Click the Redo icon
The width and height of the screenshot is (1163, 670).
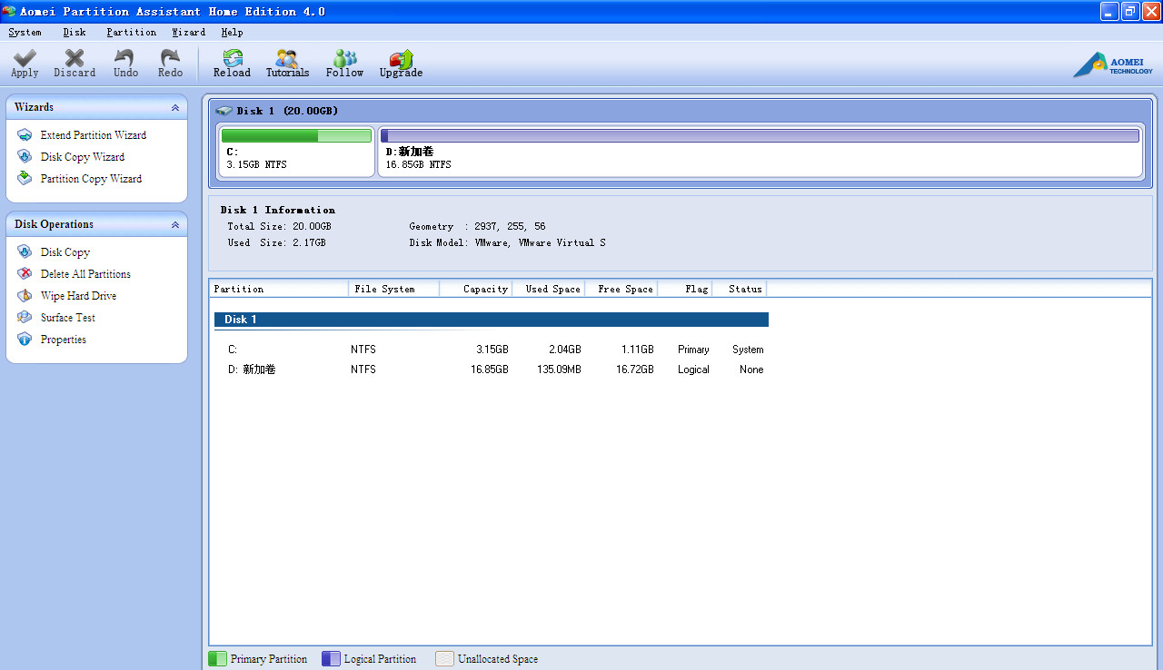170,64
